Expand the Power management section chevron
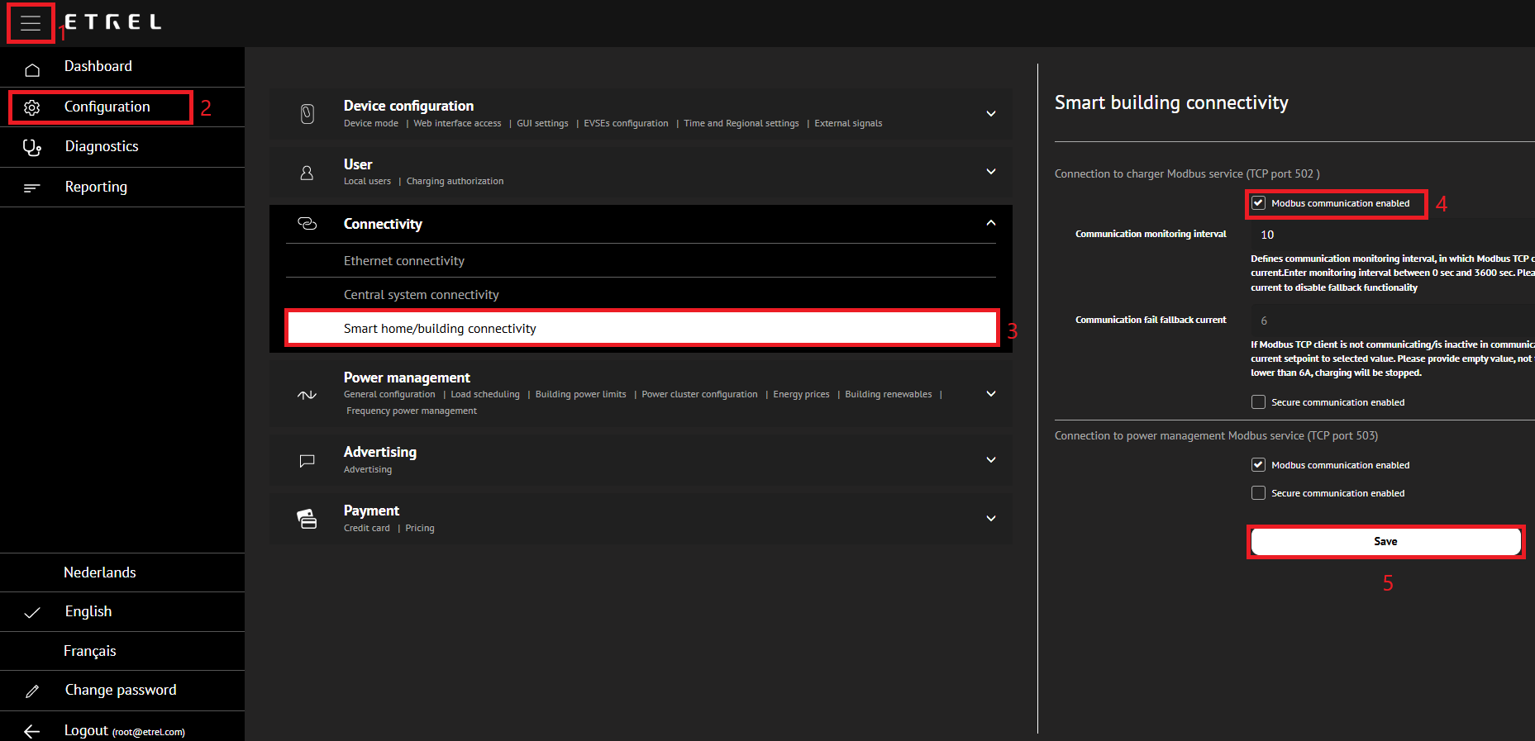Screen dimensions: 1535x741 coord(990,394)
